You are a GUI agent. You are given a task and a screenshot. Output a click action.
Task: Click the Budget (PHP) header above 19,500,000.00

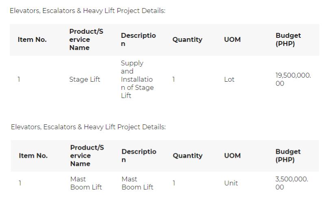(x=288, y=40)
